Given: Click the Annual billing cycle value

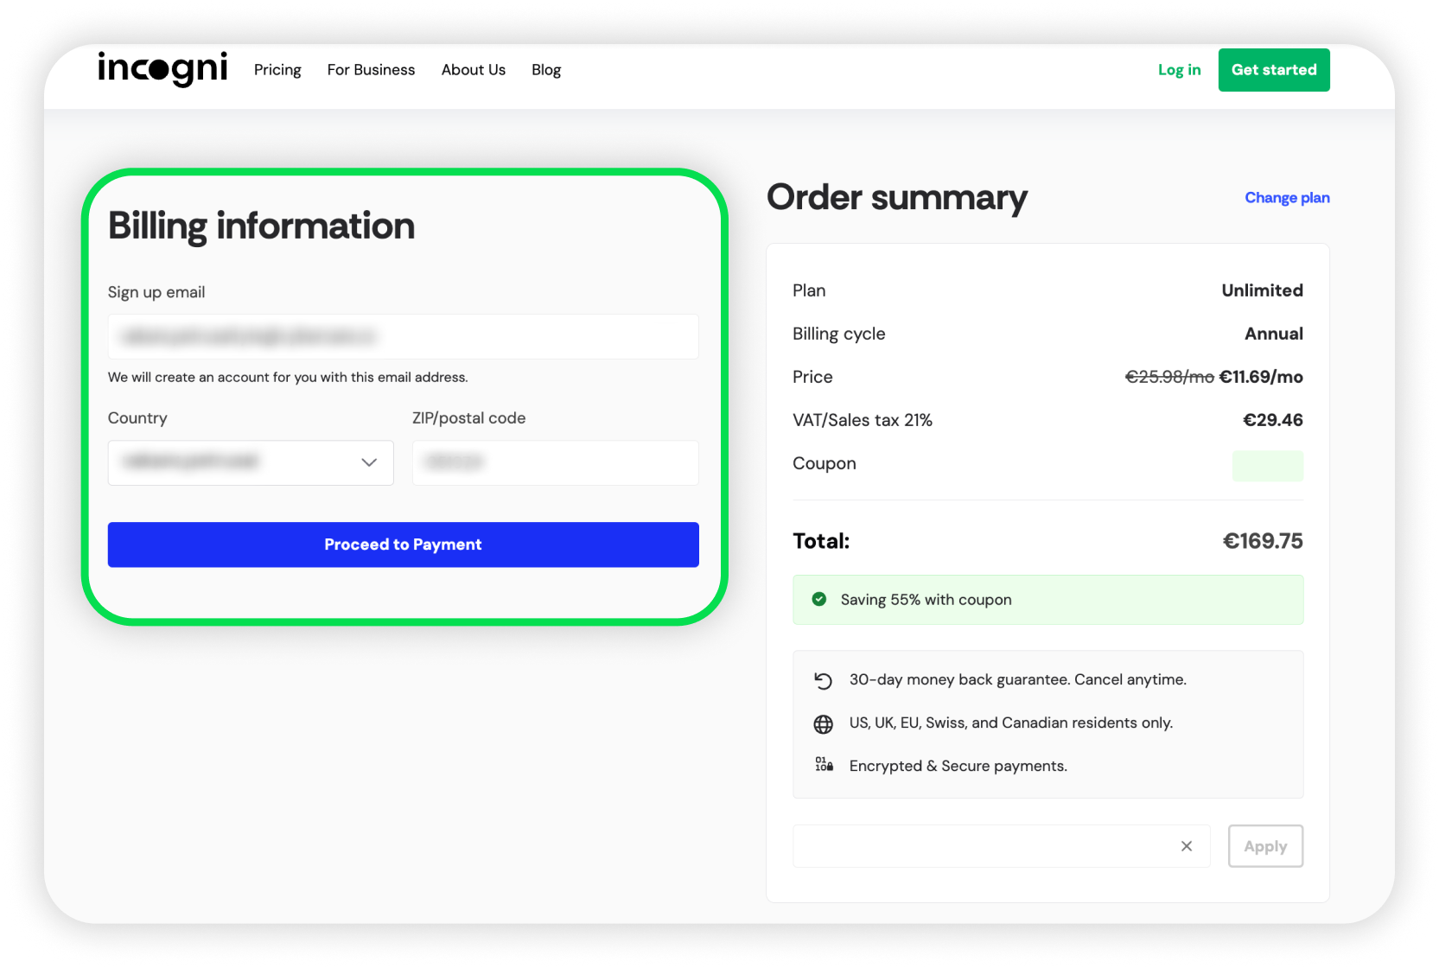Looking at the screenshot, I should coord(1274,334).
